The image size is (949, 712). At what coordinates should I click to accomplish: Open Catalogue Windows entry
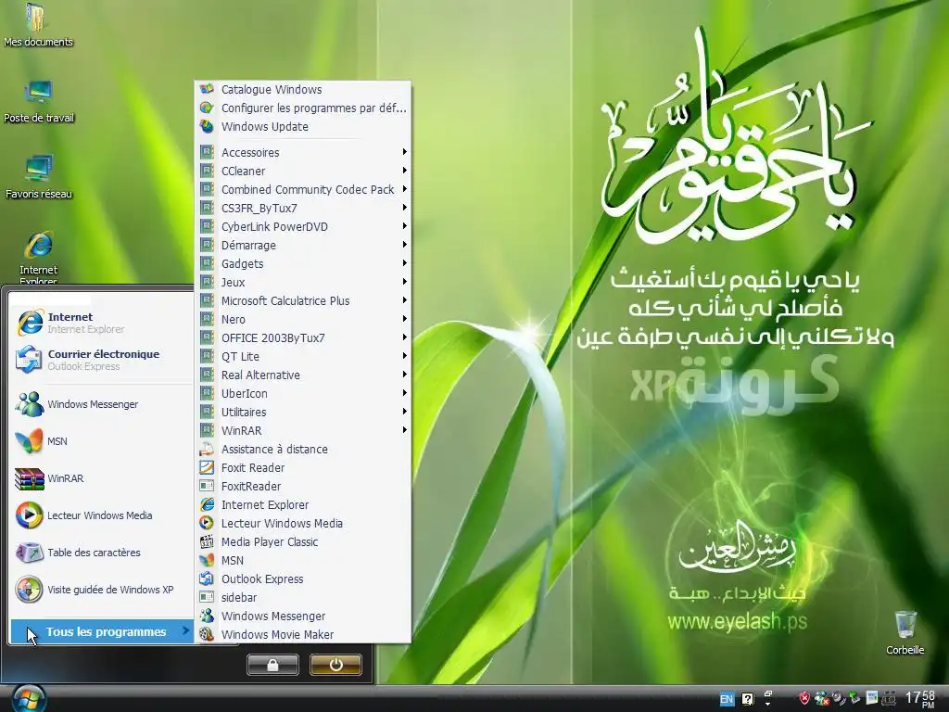303,89
